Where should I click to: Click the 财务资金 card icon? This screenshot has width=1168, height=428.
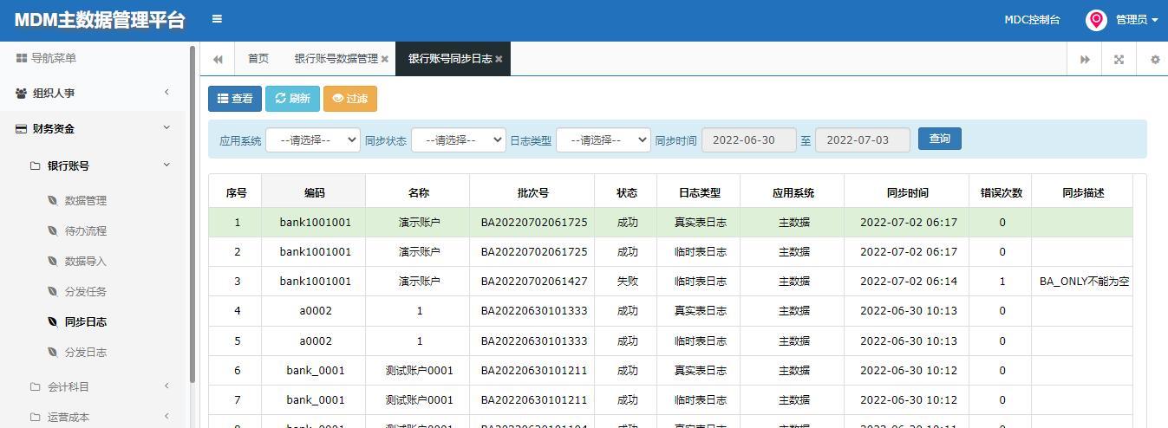[x=22, y=128]
